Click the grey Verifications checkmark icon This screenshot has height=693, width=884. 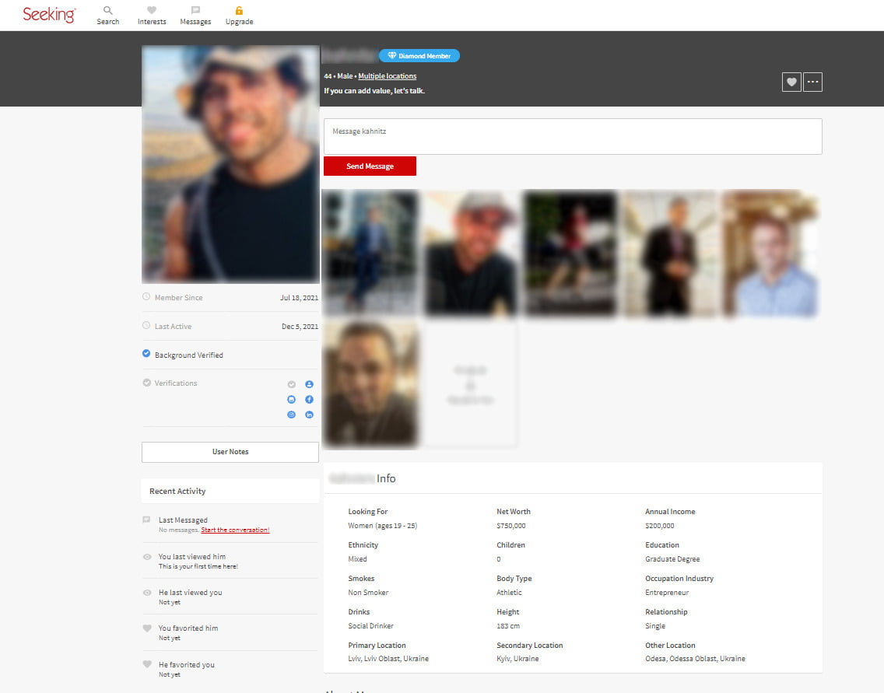click(146, 383)
